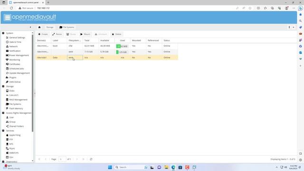304x171 pixels.
Task: Open the RAID Management icon
Action: click(x=7, y=100)
